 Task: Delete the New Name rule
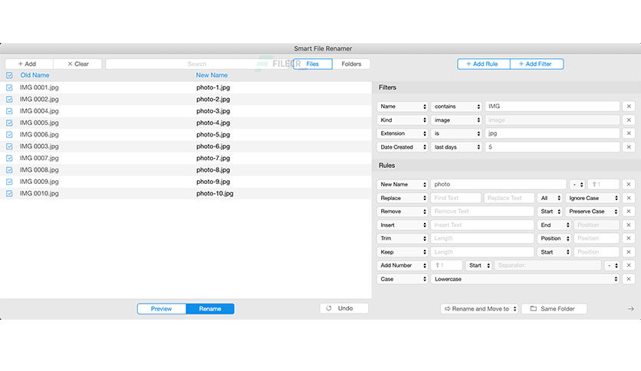pos(629,184)
